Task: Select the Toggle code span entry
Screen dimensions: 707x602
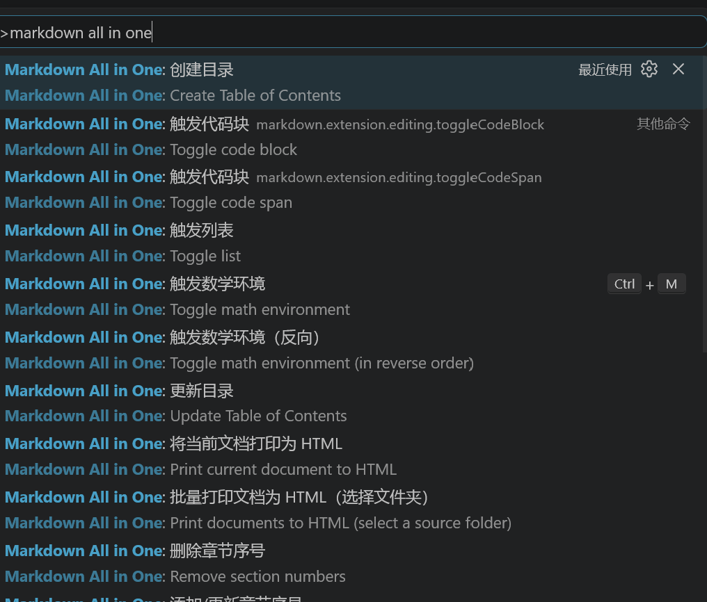Action: [x=148, y=202]
